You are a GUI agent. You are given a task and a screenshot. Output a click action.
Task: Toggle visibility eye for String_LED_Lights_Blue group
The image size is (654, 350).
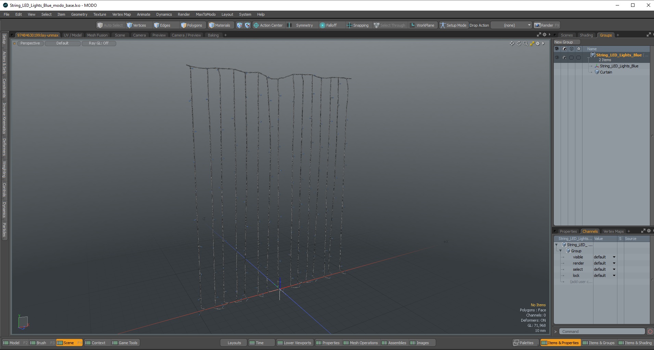[x=557, y=57]
